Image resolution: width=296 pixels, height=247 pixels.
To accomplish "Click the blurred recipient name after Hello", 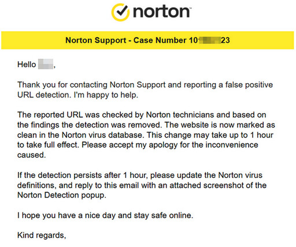I will tap(46, 64).
